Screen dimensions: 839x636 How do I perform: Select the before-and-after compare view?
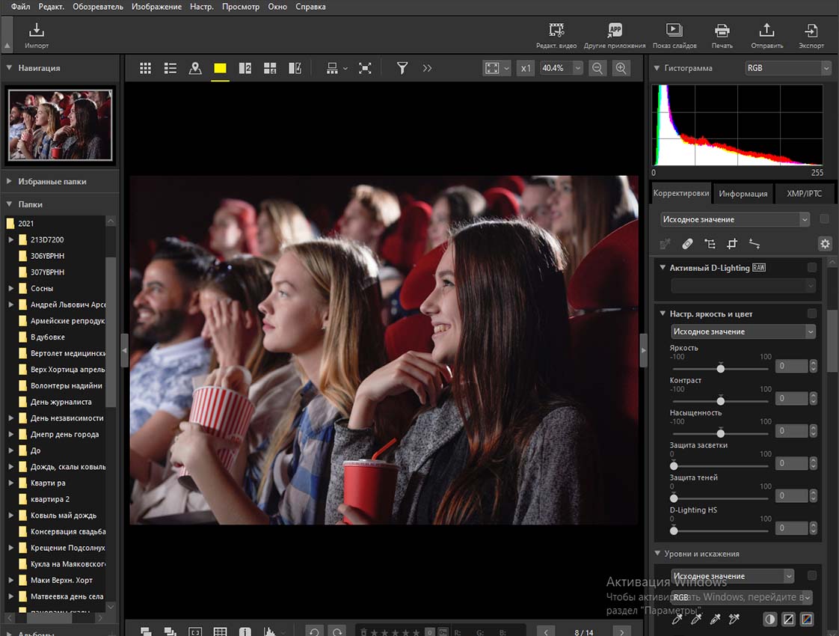click(x=295, y=68)
